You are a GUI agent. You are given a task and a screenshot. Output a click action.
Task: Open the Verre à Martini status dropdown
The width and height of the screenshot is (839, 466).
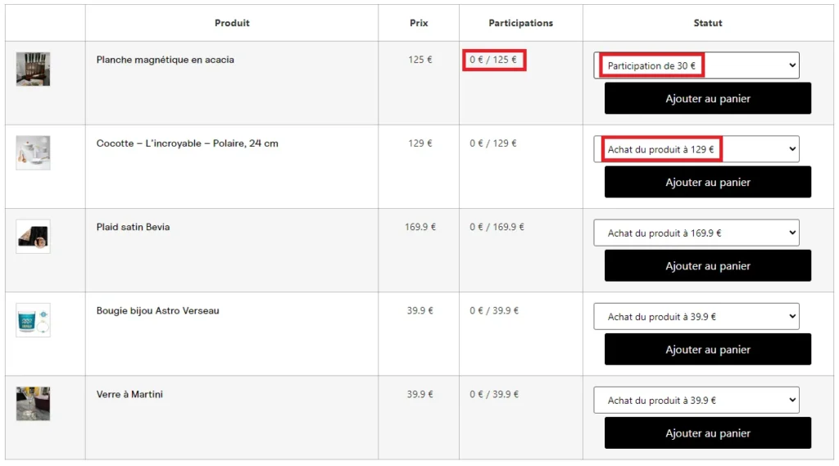696,400
